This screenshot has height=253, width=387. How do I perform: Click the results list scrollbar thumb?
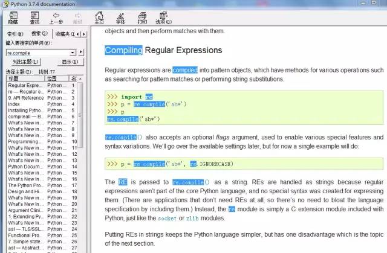(x=80, y=115)
